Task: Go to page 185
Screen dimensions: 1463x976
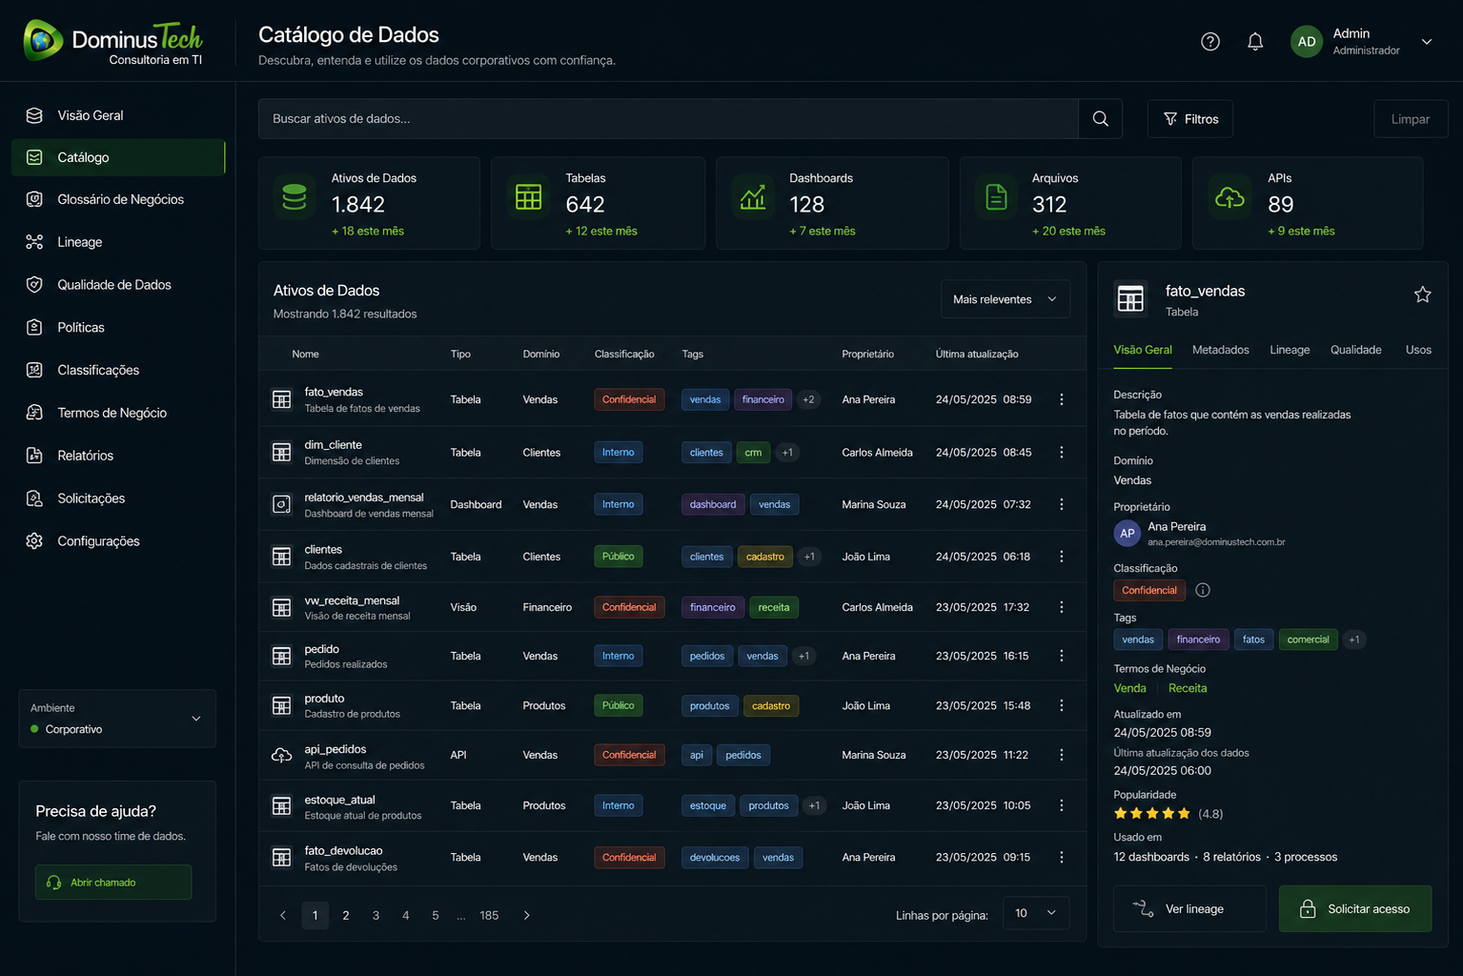Action: click(x=489, y=915)
